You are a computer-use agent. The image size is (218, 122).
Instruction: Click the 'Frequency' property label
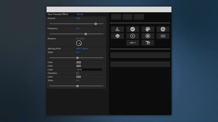pyautogui.click(x=52, y=28)
